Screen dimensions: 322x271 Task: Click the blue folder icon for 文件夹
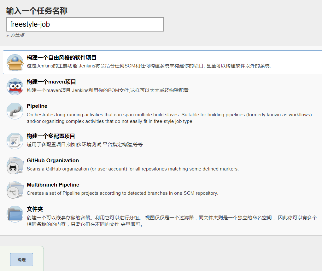pyautogui.click(x=15, y=214)
